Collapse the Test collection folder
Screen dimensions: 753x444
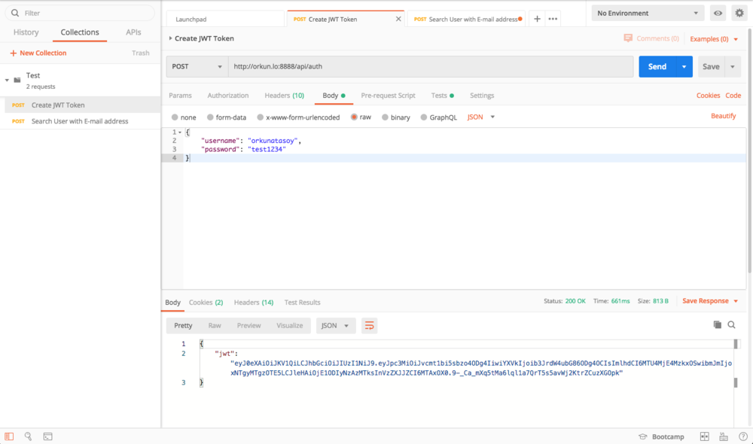pos(7,80)
